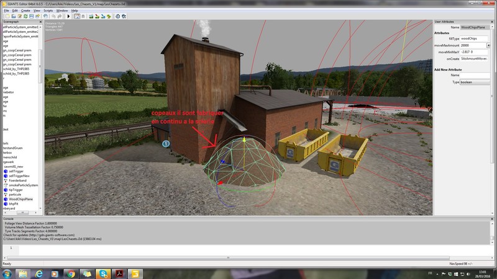Close the Scenegraph panel

(40, 22)
